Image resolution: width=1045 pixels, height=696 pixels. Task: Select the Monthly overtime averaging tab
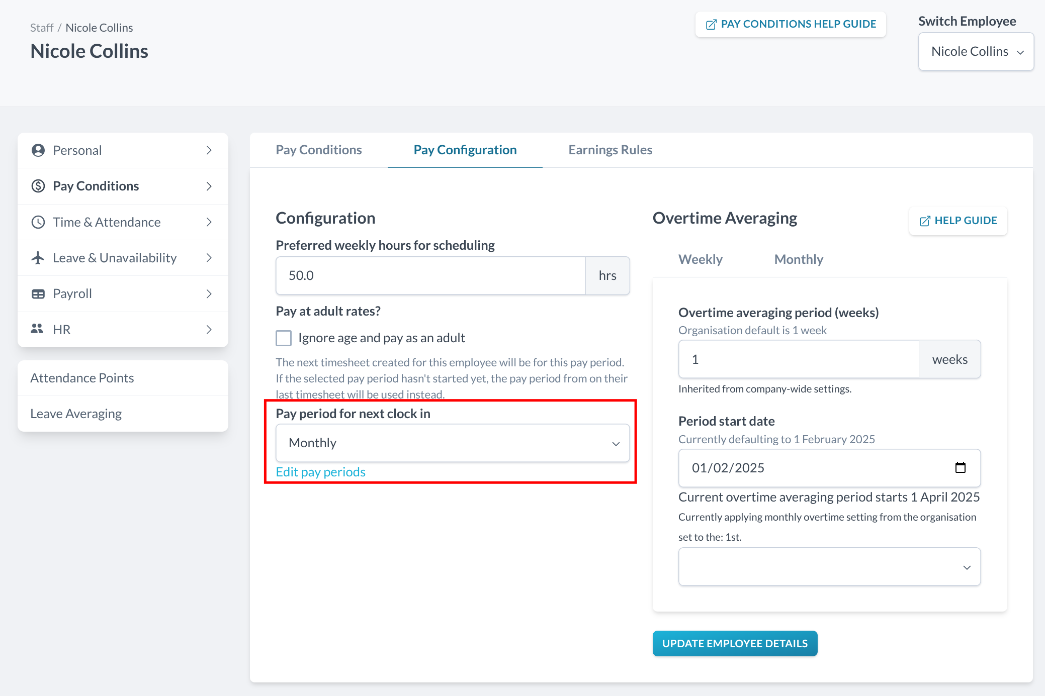tap(798, 259)
